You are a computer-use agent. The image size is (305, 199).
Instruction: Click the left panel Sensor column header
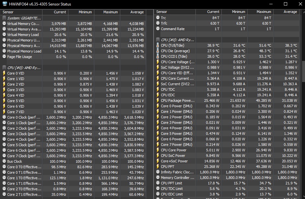click(21, 12)
